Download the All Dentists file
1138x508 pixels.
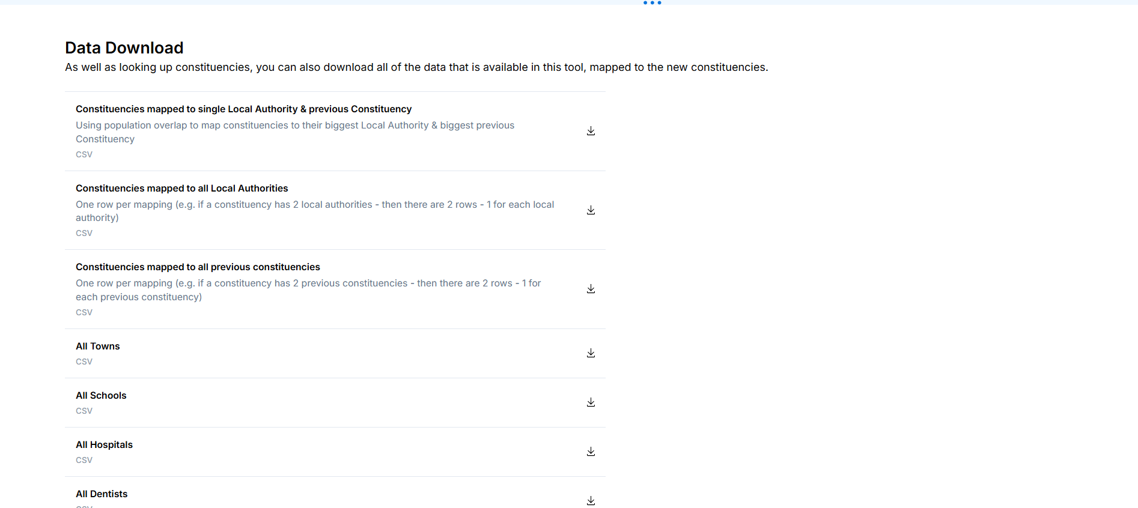pos(591,500)
